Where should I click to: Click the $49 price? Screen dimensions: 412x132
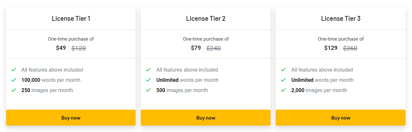tap(61, 48)
